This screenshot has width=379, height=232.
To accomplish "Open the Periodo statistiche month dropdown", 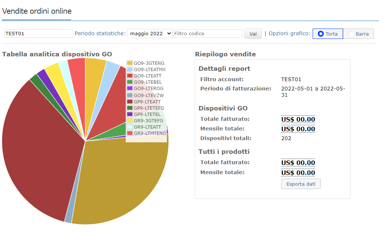I will click(150, 33).
